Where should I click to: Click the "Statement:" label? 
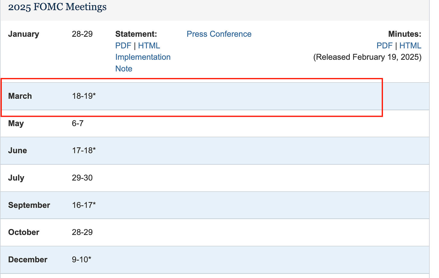136,34
